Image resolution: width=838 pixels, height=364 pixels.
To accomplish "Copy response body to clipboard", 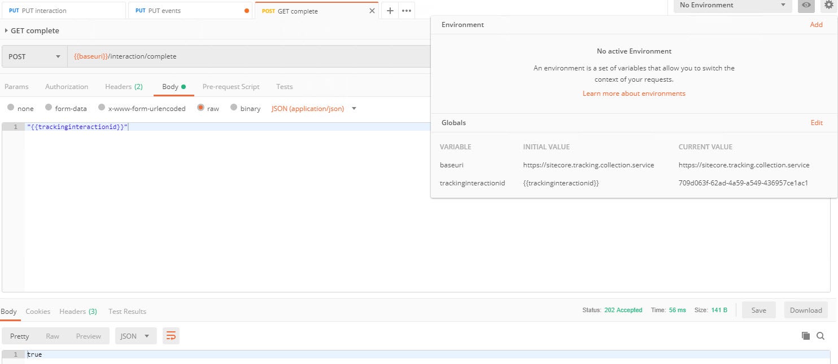I will [805, 336].
